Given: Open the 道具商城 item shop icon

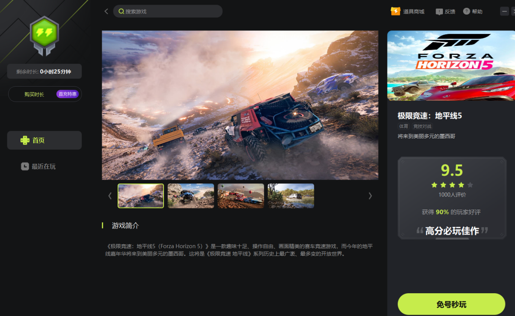Looking at the screenshot, I should point(395,11).
